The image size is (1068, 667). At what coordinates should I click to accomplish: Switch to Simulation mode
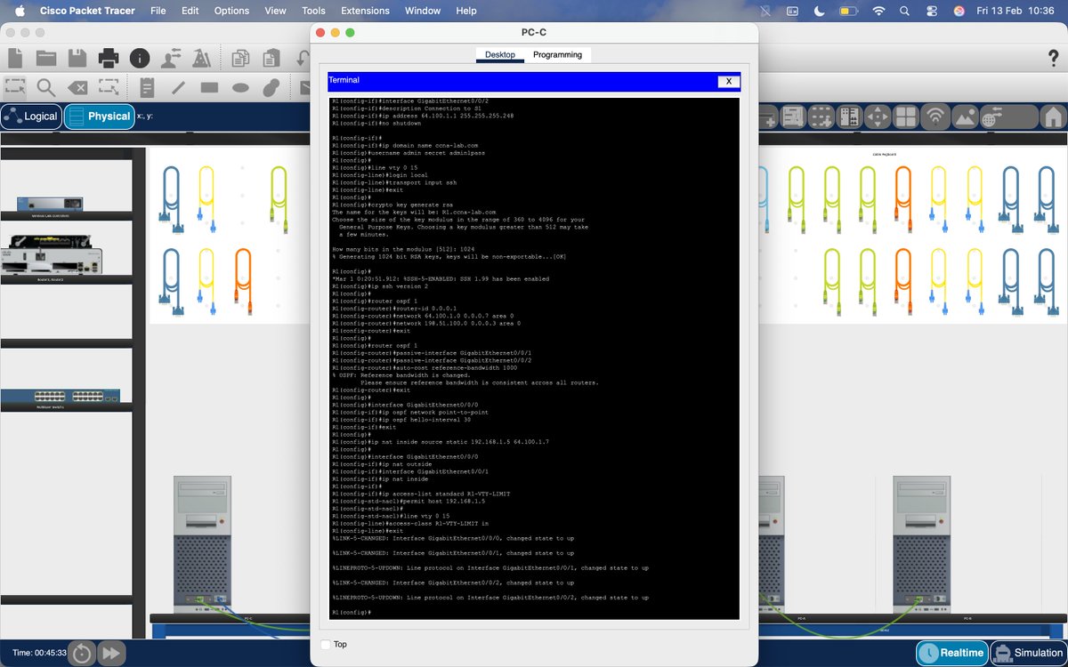pos(1028,653)
